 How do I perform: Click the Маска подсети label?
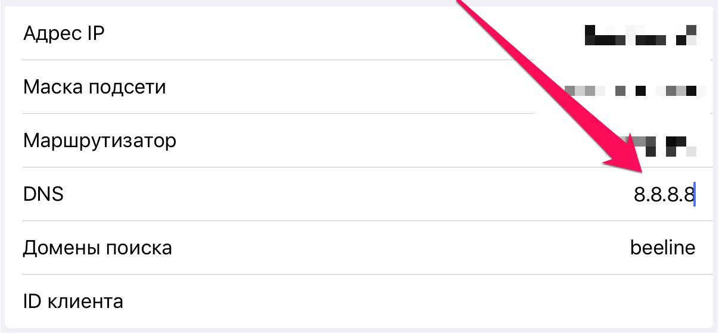point(94,88)
